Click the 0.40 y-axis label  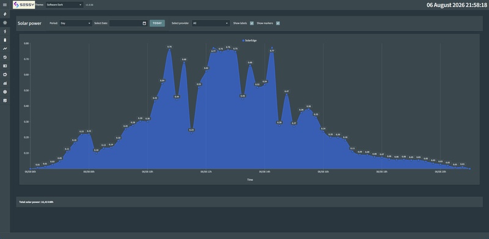point(26,106)
